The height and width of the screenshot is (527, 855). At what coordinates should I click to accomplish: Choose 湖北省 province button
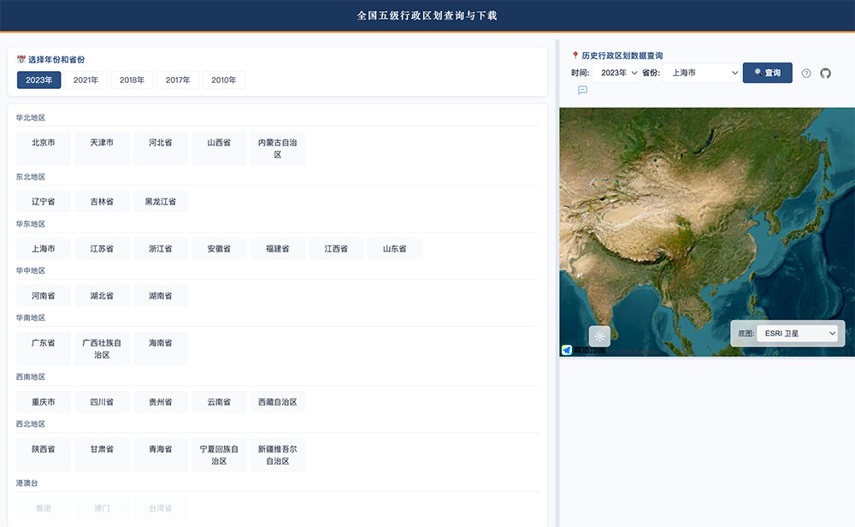(x=102, y=296)
